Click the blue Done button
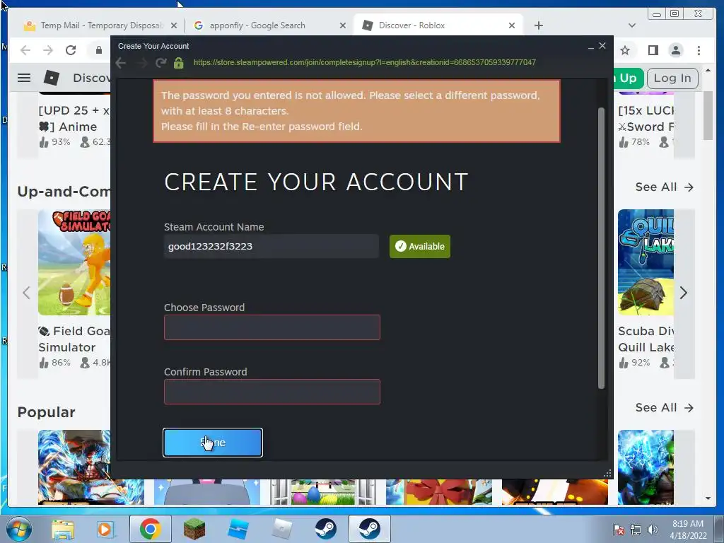 pos(213,443)
